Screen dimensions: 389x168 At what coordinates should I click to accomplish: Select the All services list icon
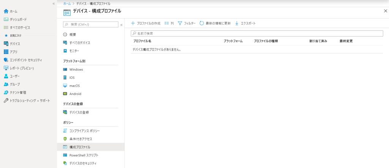click(6, 27)
